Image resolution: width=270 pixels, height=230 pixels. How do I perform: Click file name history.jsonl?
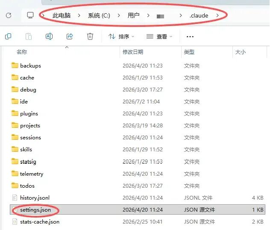pos(35,198)
